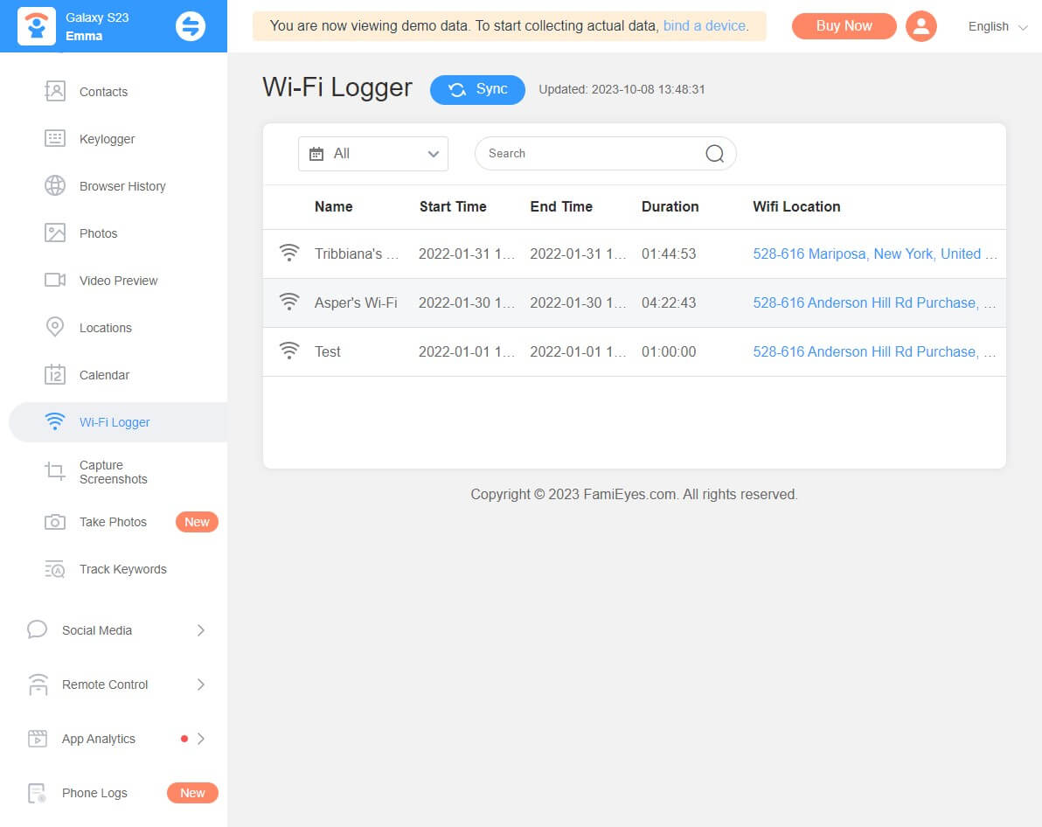Viewport: 1042px width, 827px height.
Task: Open the Track Keywords tool
Action: [x=122, y=568]
